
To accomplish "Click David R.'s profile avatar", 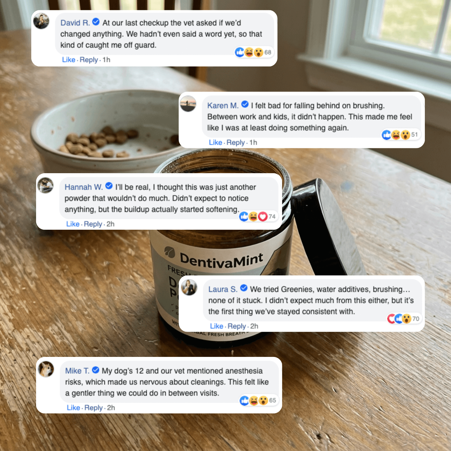I will [41, 21].
